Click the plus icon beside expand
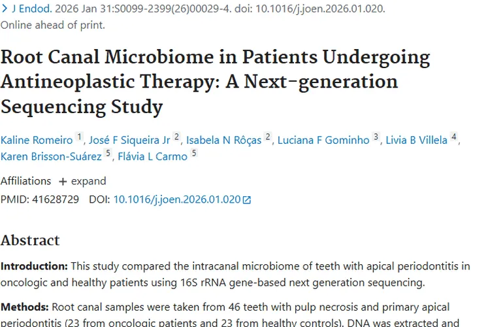 point(63,181)
